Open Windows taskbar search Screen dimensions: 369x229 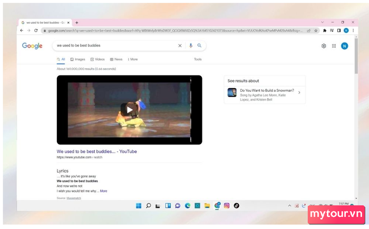coord(149,206)
